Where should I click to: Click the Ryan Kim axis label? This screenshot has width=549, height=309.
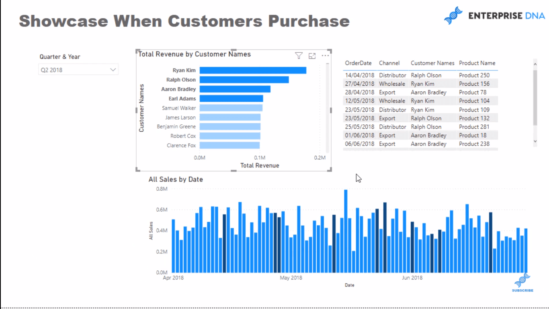point(184,70)
